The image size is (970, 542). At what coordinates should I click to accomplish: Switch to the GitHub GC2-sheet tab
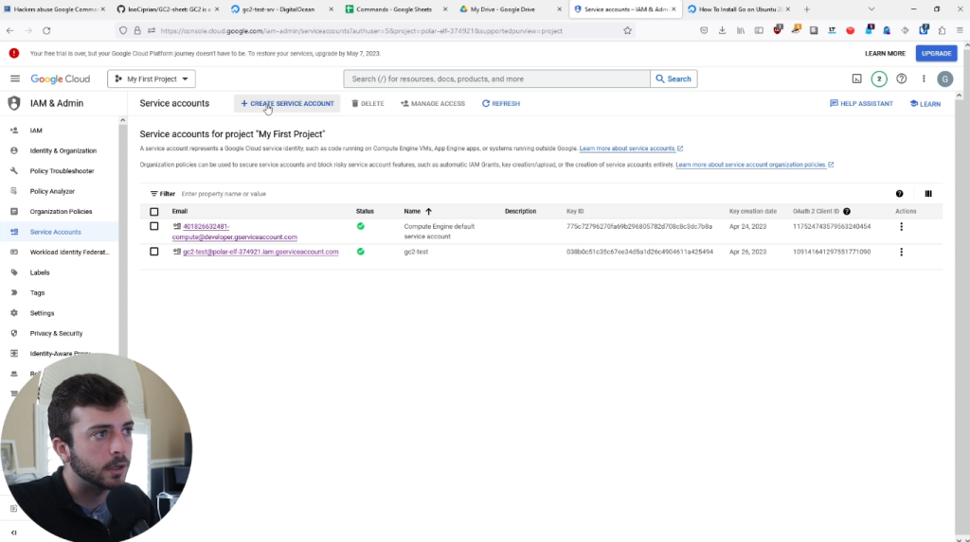(169, 9)
